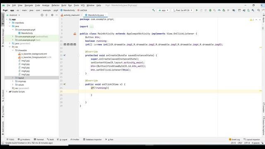Open the TODO tool window
Screen dimensions: 265x149
click(x=10, y=139)
